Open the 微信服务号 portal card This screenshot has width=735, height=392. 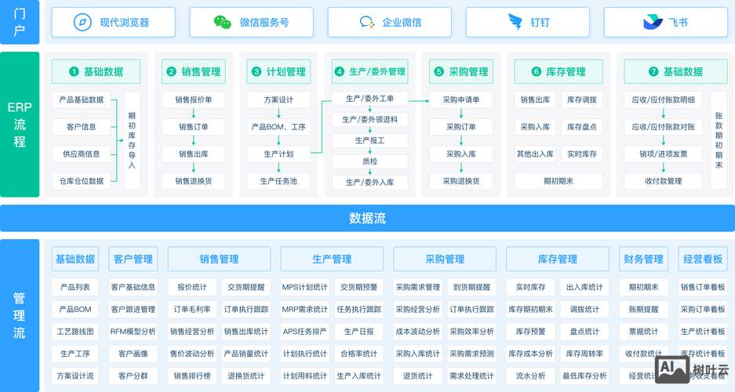[x=251, y=22]
